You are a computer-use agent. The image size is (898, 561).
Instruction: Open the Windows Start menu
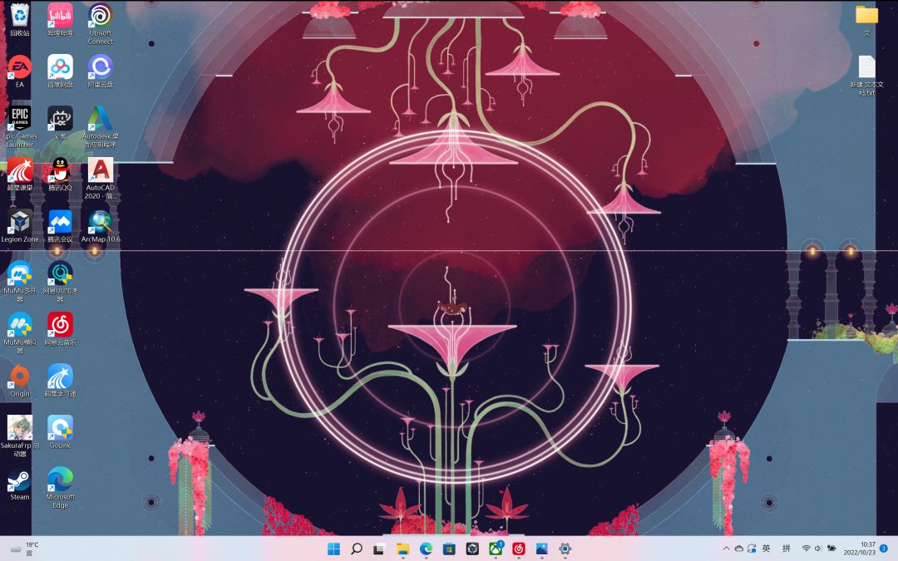click(x=333, y=549)
